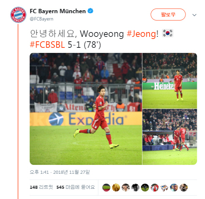Open the #FCBSBL hashtag link
The image size is (205, 199).
47,45
